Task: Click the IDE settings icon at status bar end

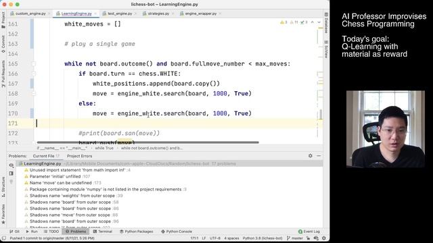Action: [x=323, y=238]
